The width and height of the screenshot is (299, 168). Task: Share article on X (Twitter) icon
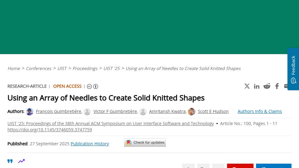coord(247,86)
